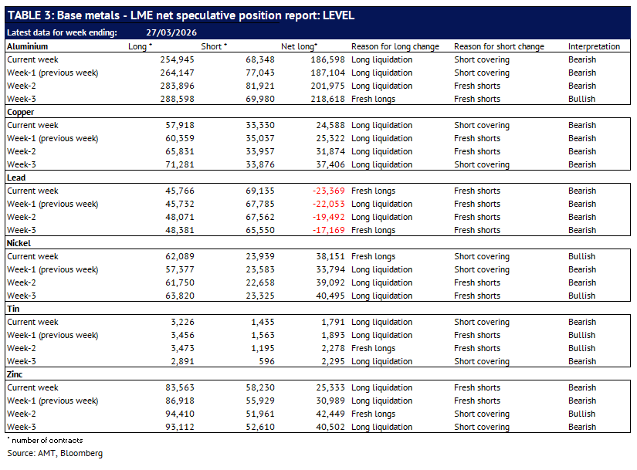Select the Nickel section header

point(20,243)
